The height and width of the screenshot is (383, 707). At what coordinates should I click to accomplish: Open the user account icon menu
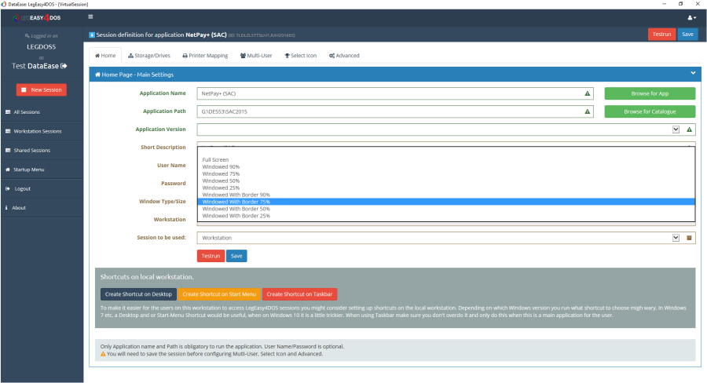[691, 17]
